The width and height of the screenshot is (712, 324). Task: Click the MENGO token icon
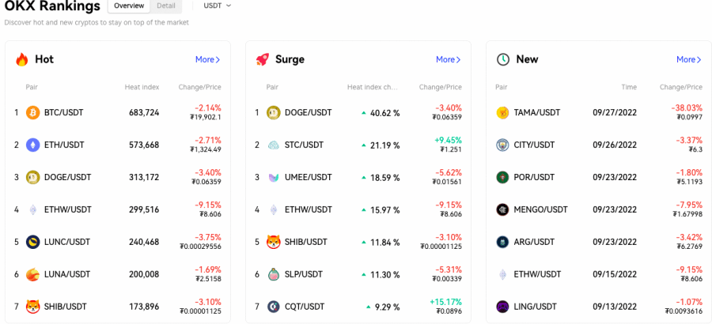pyautogui.click(x=502, y=209)
